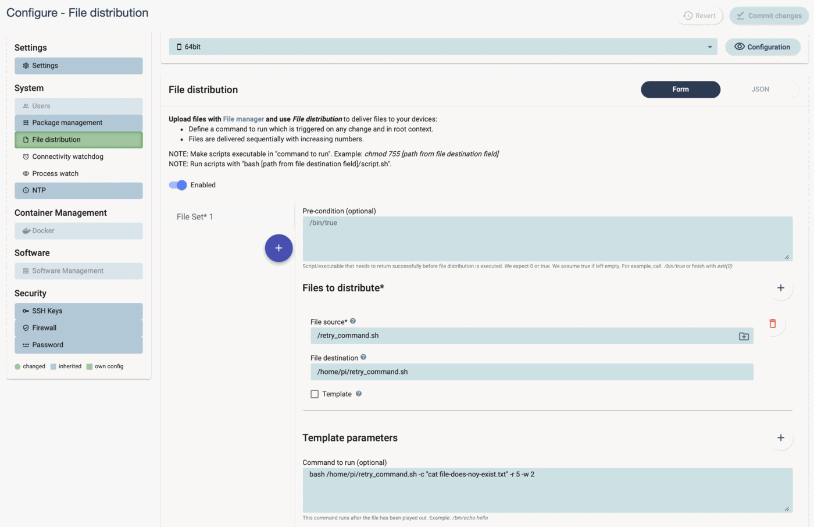Select the Package management sidebar icon

point(24,123)
